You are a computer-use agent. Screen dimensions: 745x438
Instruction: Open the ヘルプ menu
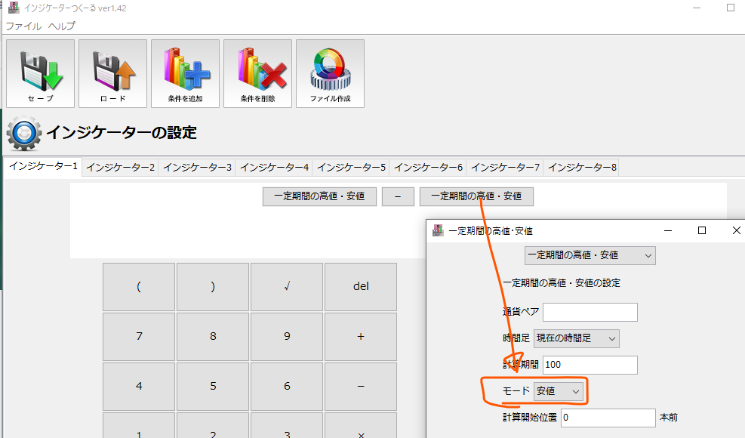pyautogui.click(x=62, y=26)
